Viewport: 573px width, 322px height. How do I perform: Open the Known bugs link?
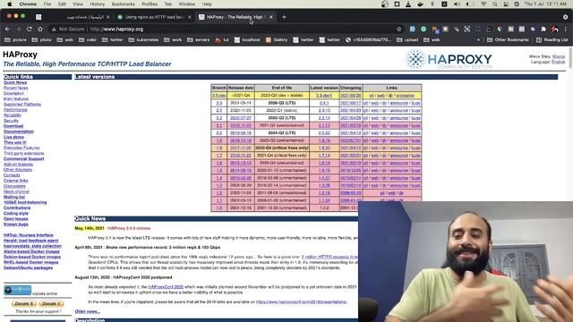coord(16,225)
